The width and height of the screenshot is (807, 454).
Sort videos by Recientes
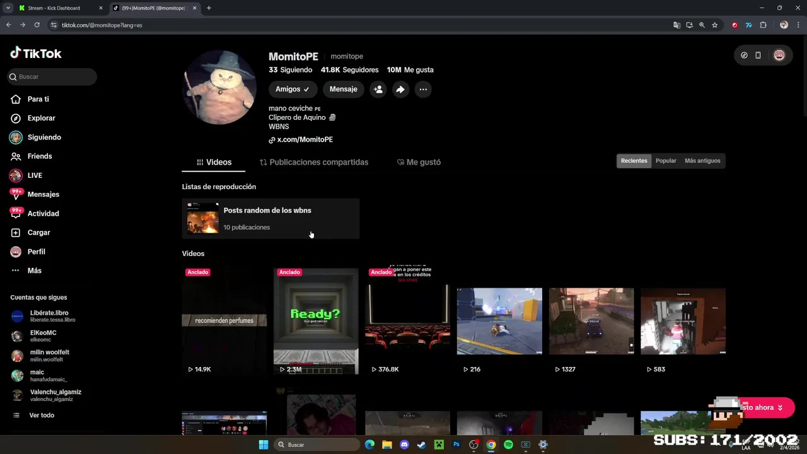click(x=634, y=161)
